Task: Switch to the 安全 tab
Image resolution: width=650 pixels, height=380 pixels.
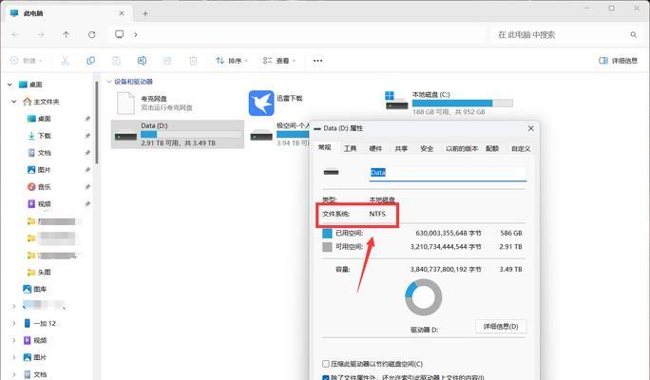Action: tap(427, 148)
